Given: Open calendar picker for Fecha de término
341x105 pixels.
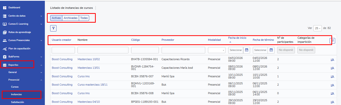Looking at the screenshot, I should 271,50.
